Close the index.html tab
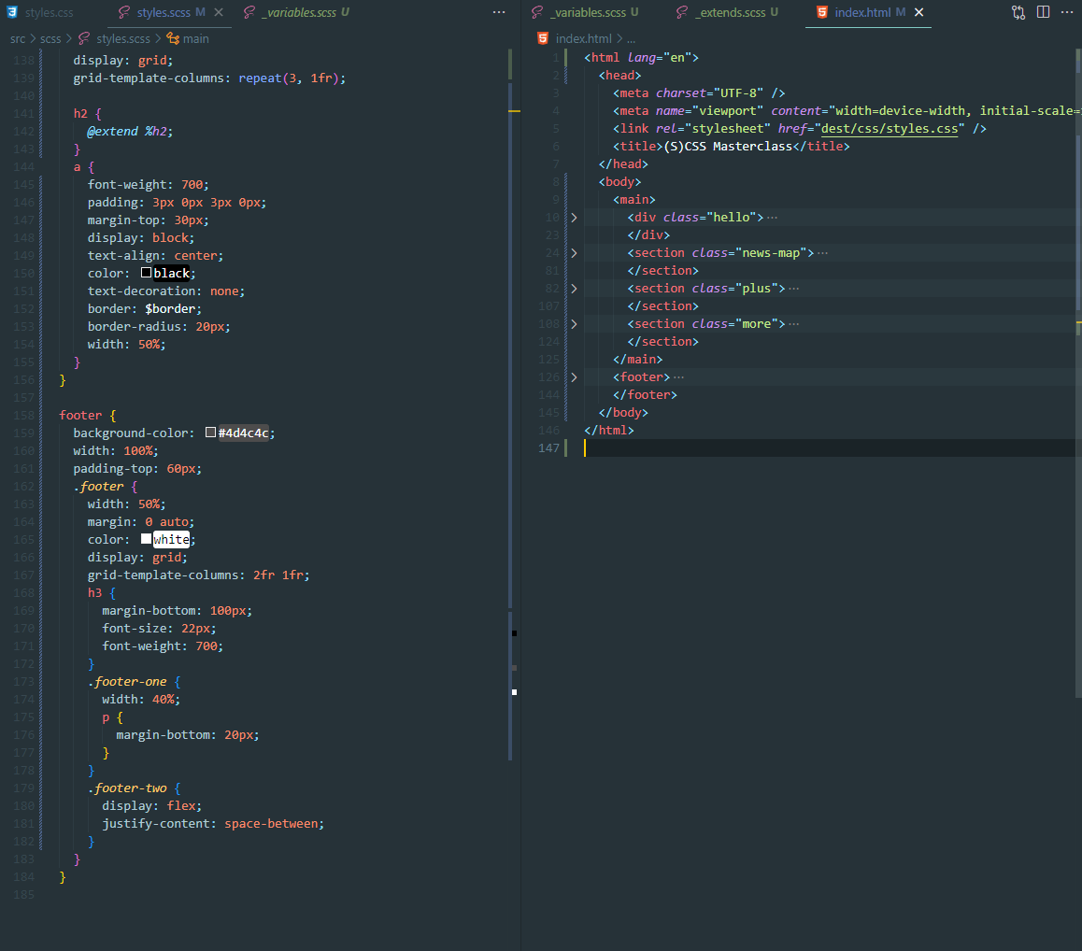 [x=919, y=12]
